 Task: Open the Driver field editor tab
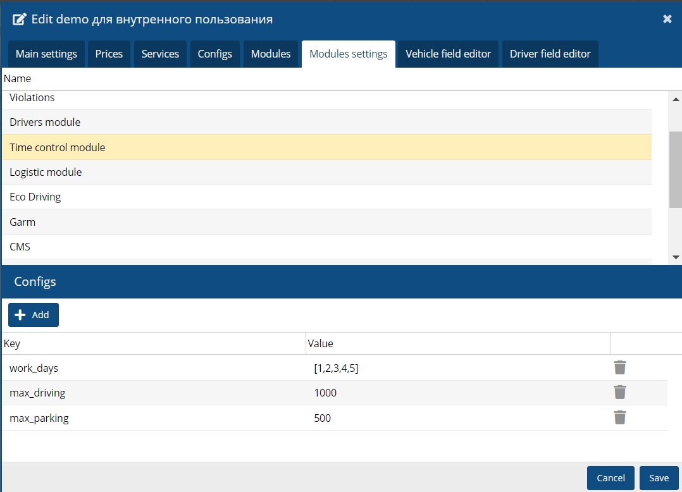coord(550,54)
